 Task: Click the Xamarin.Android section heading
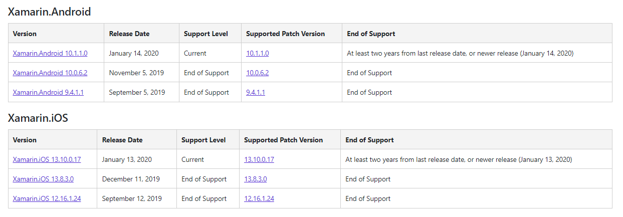pyautogui.click(x=49, y=12)
